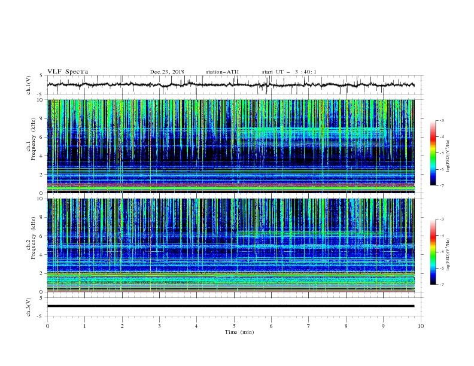474x366 pixels.
Task: Click the "3" minute tick label on time axis
Action: coord(159,326)
